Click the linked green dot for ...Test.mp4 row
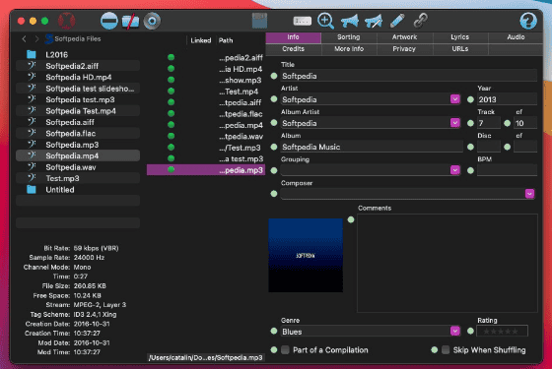Image resolution: width=552 pixels, height=369 pixels. (172, 91)
